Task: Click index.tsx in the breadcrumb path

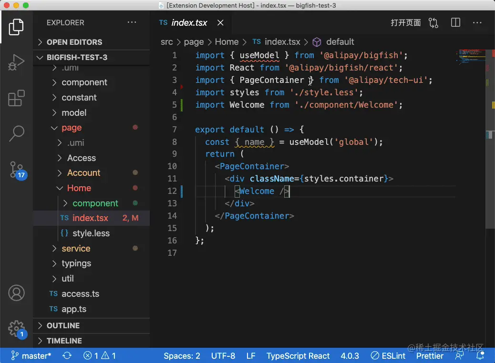Action: (282, 41)
